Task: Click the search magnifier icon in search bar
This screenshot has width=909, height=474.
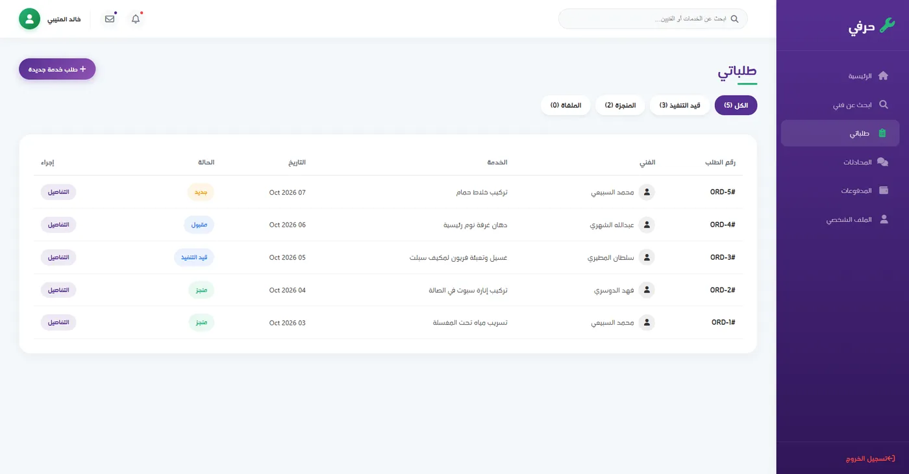Action: click(734, 19)
